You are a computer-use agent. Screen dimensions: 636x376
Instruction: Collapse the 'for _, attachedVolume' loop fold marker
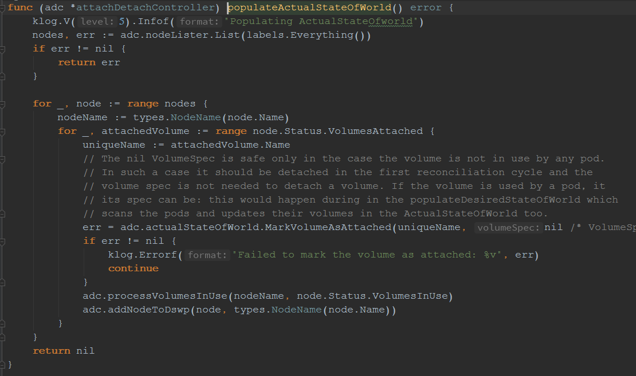click(2, 132)
